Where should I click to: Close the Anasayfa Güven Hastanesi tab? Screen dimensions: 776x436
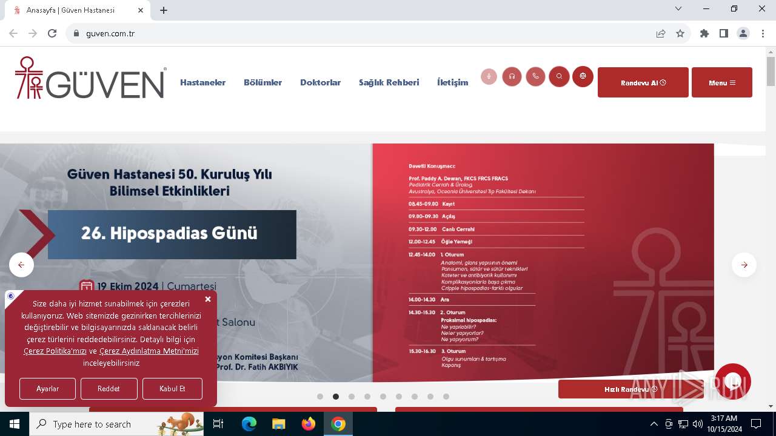(141, 10)
